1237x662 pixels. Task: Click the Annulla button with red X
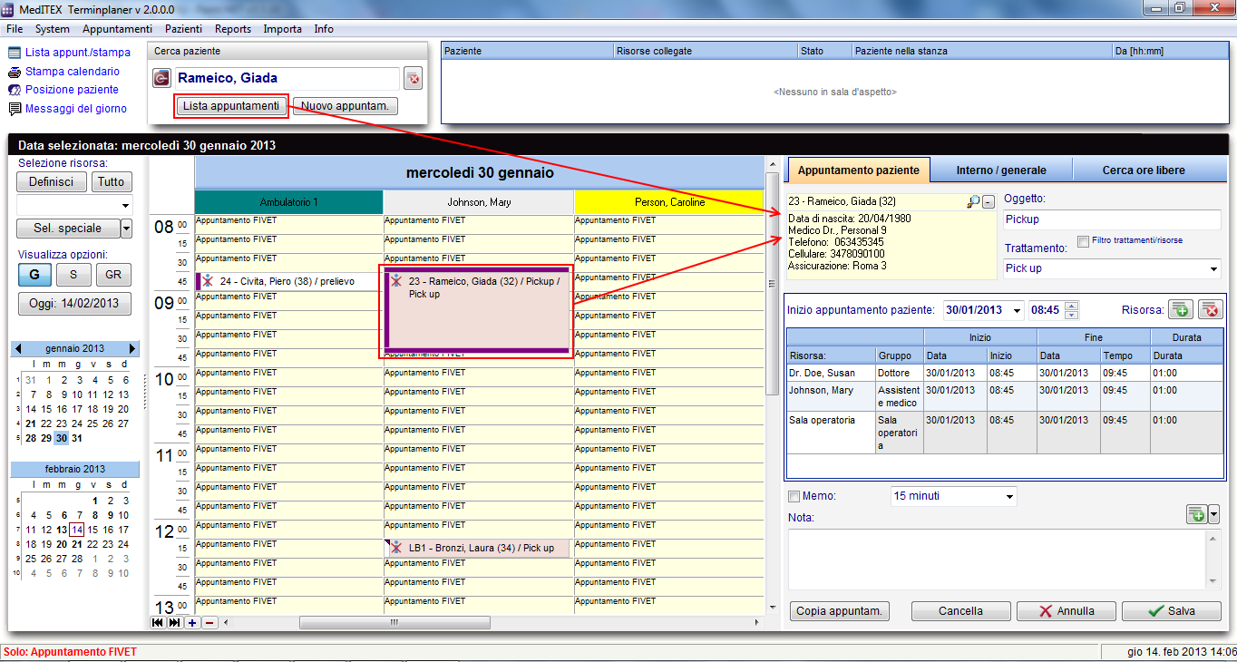pyautogui.click(x=1067, y=611)
